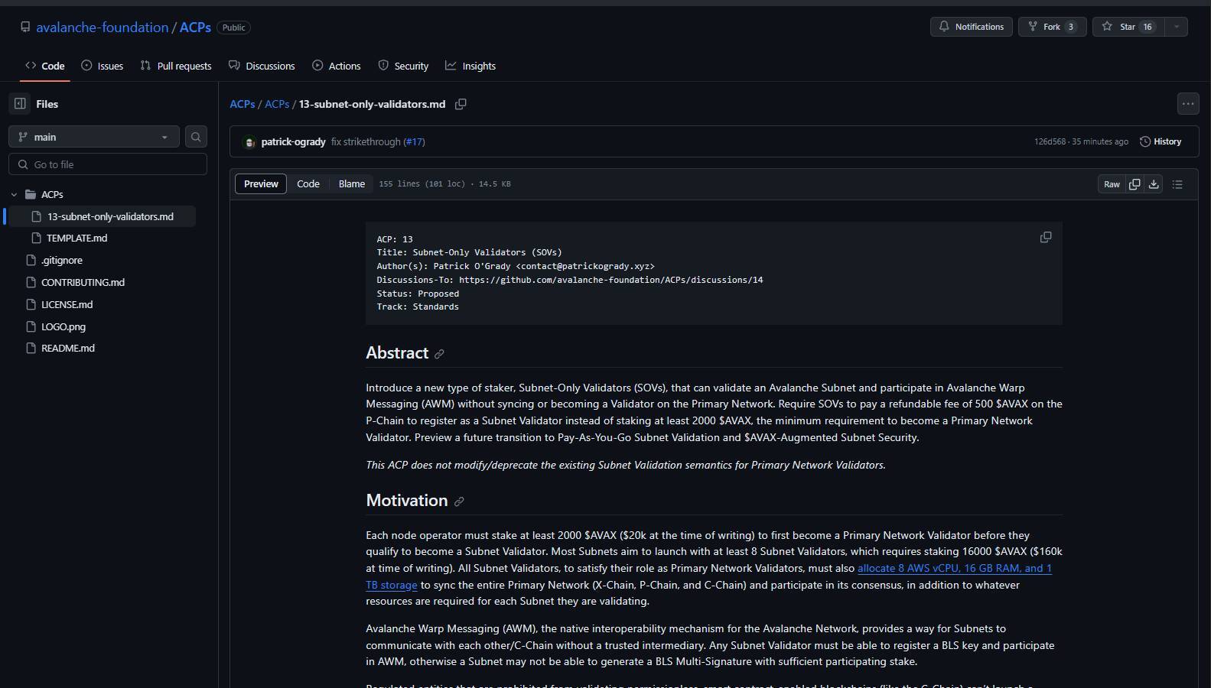Open the Raw file view

(1112, 184)
